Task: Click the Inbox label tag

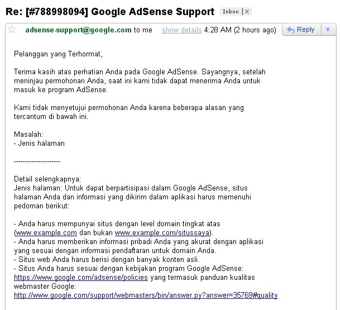Action: click(x=230, y=12)
